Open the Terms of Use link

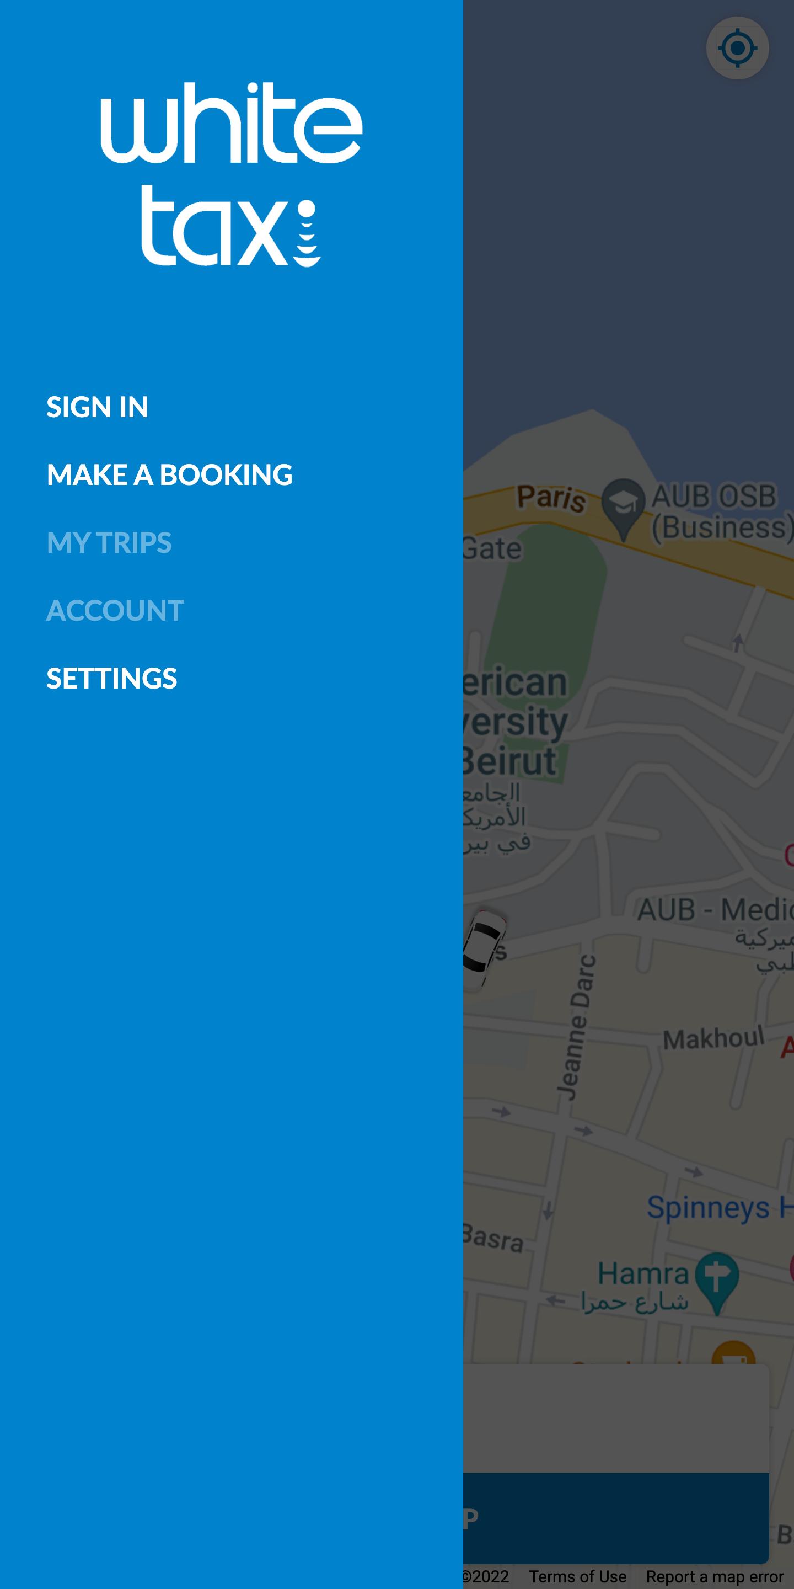tap(578, 1577)
